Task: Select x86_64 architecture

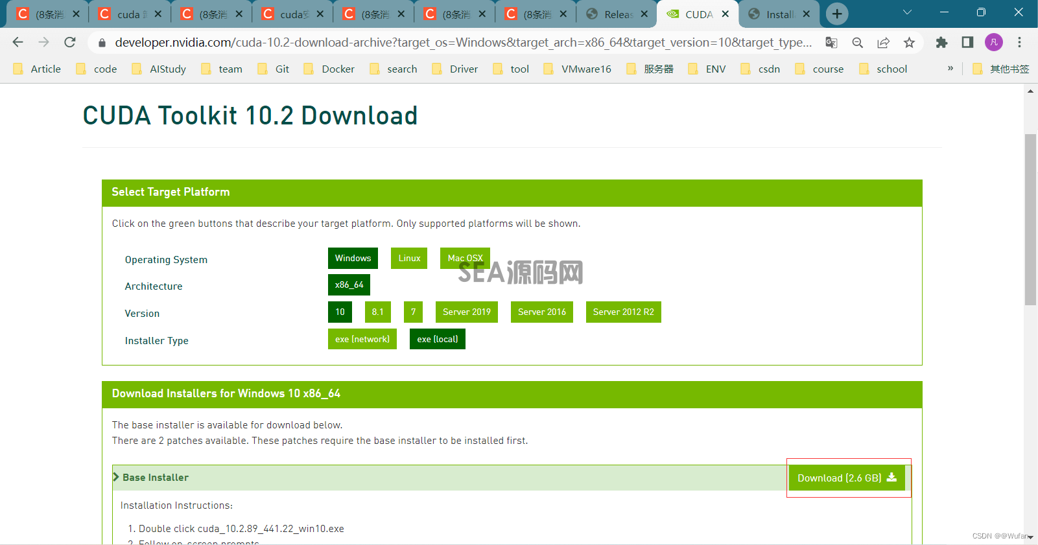Action: (x=349, y=284)
